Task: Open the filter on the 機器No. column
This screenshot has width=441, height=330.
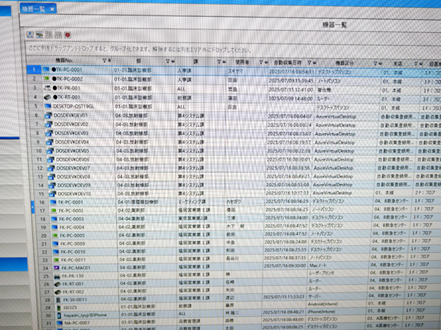Action: click(104, 60)
